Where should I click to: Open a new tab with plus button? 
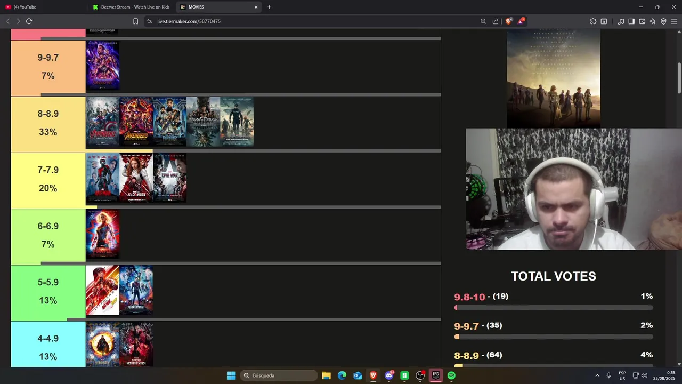pos(269,7)
